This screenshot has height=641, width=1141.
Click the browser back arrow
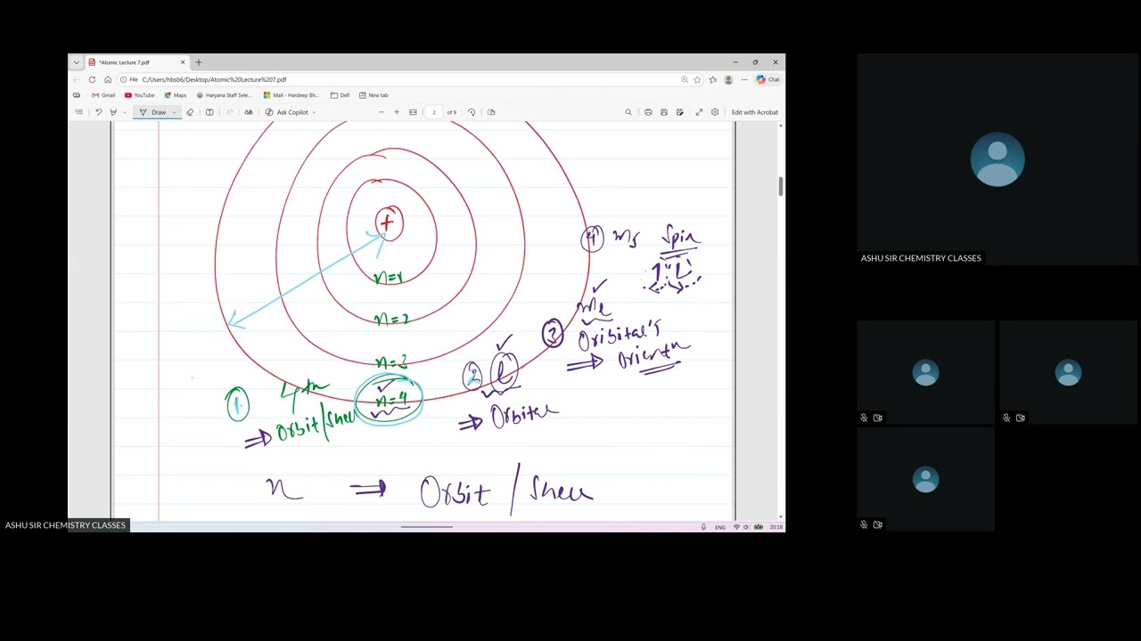click(77, 79)
